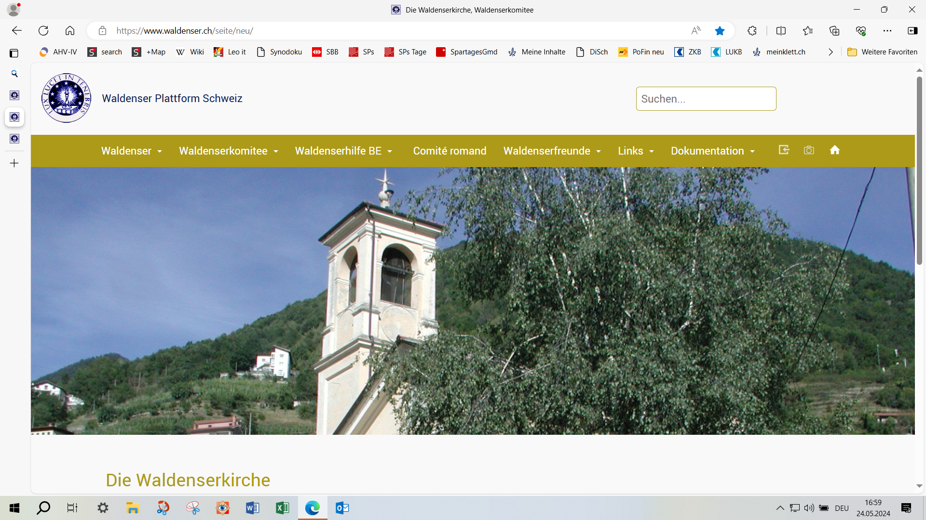This screenshot has width=926, height=520.
Task: Open SpartagesGmd bookmark
Action: point(467,52)
